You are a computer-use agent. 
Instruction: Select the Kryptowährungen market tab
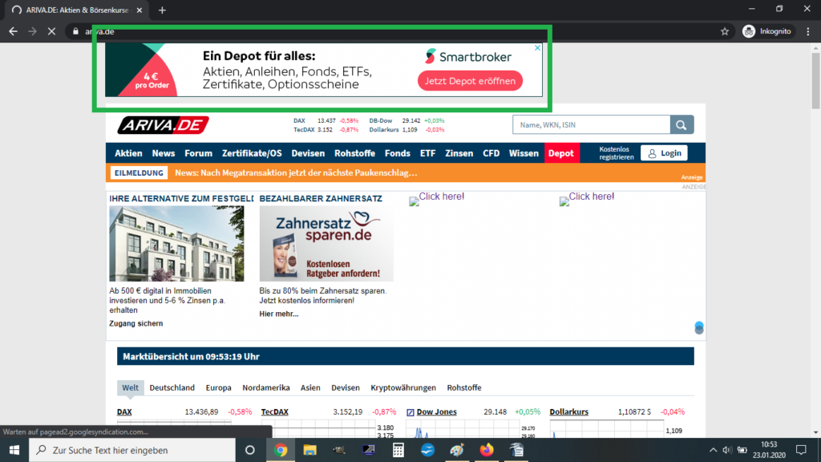coord(403,387)
